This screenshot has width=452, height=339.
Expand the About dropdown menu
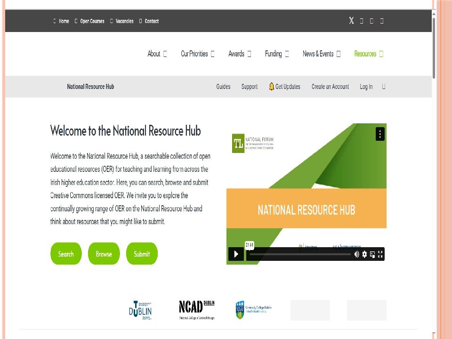click(x=157, y=54)
